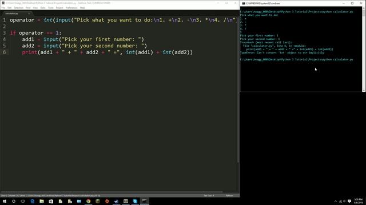Screen dimensions: 366x205
Task: Open the Project menu
Action: (59, 7)
